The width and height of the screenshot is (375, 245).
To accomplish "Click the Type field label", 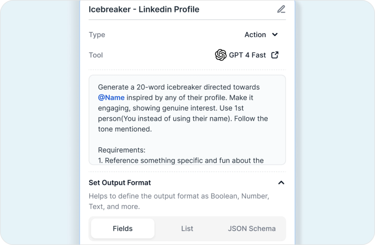I will click(x=97, y=35).
